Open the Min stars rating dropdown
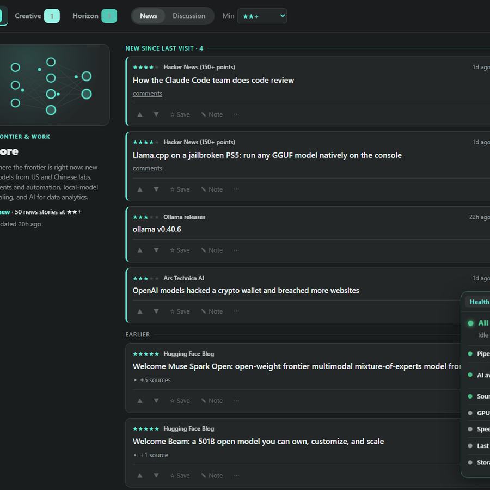 262,16
